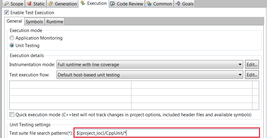Click first row of execution details table
Viewport: 267px width, 138px height.
[x=134, y=85]
